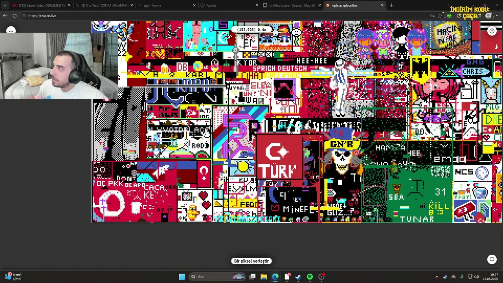
Task: Click the microphone icon in system tray
Action: 462,277
